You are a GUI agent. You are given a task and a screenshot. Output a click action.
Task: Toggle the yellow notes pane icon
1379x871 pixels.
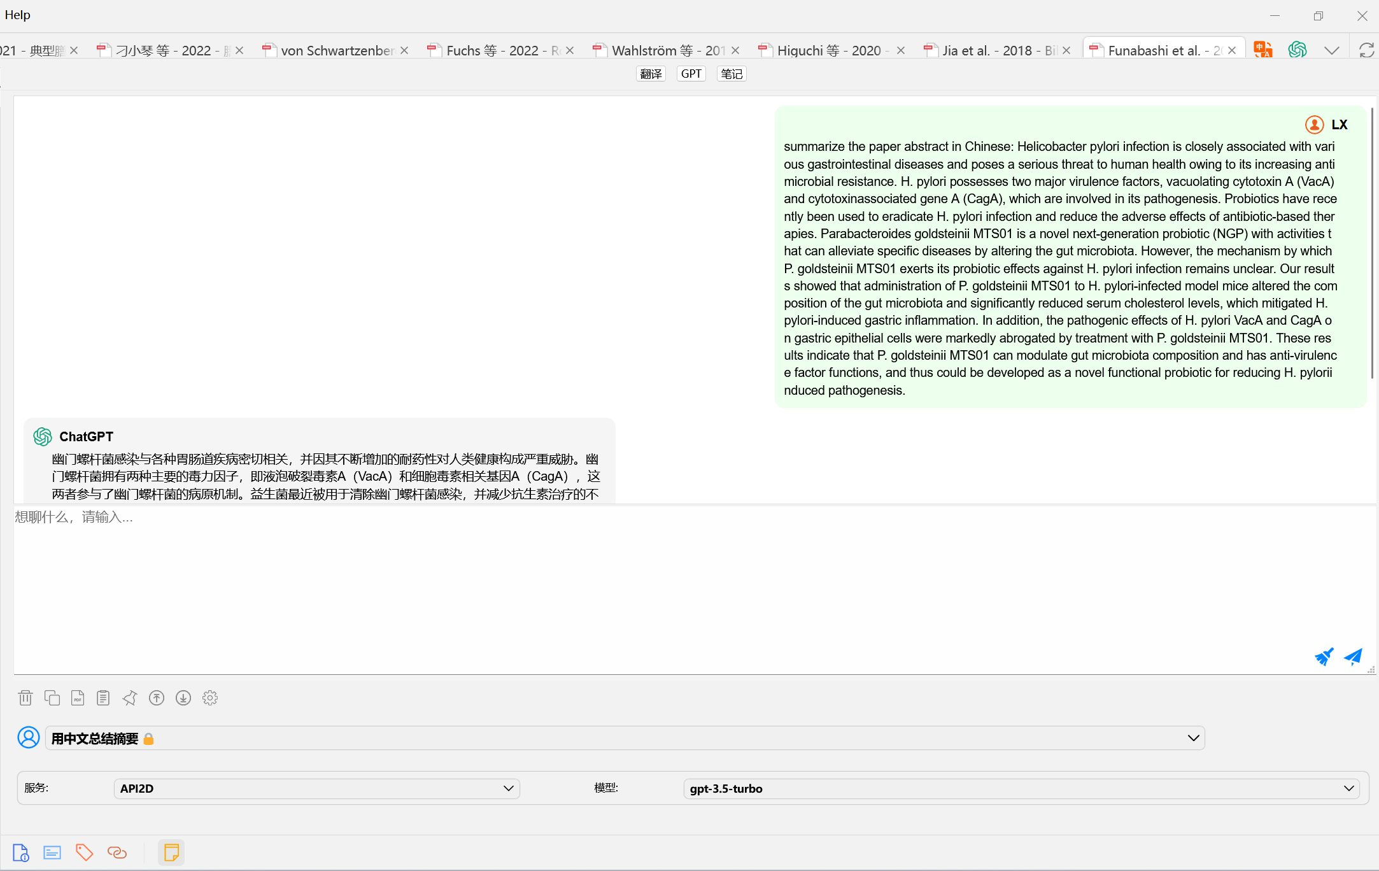click(x=171, y=852)
